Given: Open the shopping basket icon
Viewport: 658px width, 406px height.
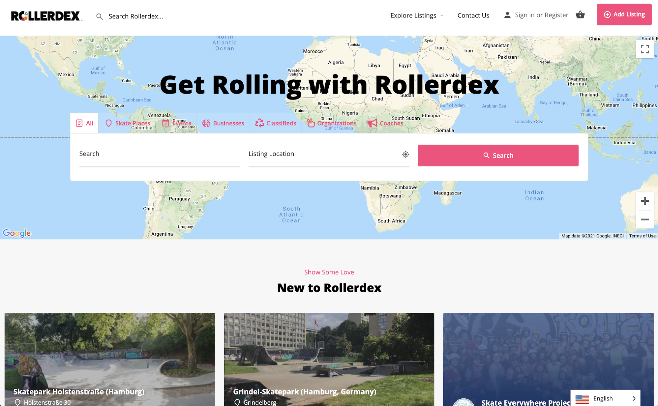Looking at the screenshot, I should [580, 15].
